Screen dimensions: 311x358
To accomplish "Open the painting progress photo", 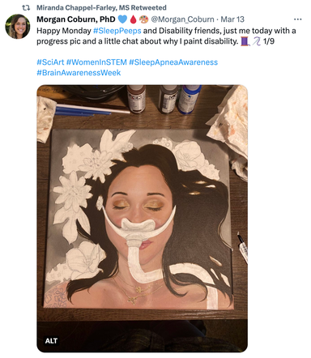I will tap(142, 219).
